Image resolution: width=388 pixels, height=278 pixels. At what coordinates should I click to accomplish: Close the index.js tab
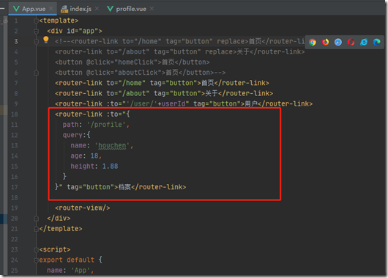point(97,9)
